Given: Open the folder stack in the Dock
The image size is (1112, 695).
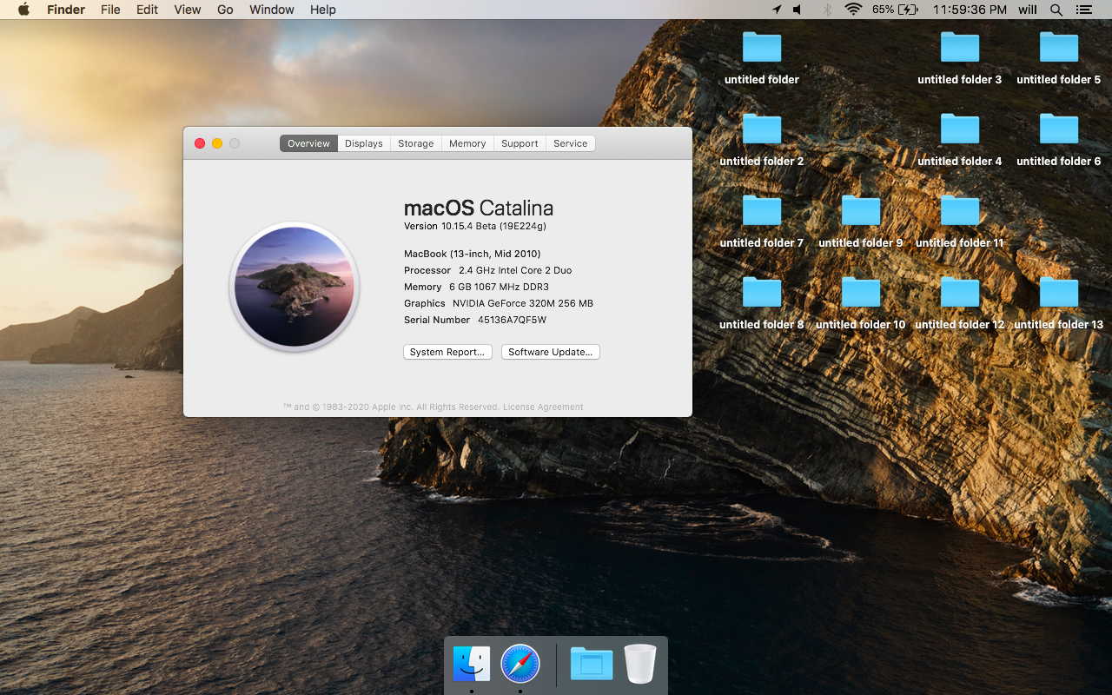Looking at the screenshot, I should click(x=592, y=665).
